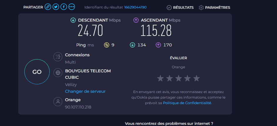This screenshot has height=126, width=277.
Task: Copy the result link via the link icon
Action: [x=48, y=7]
